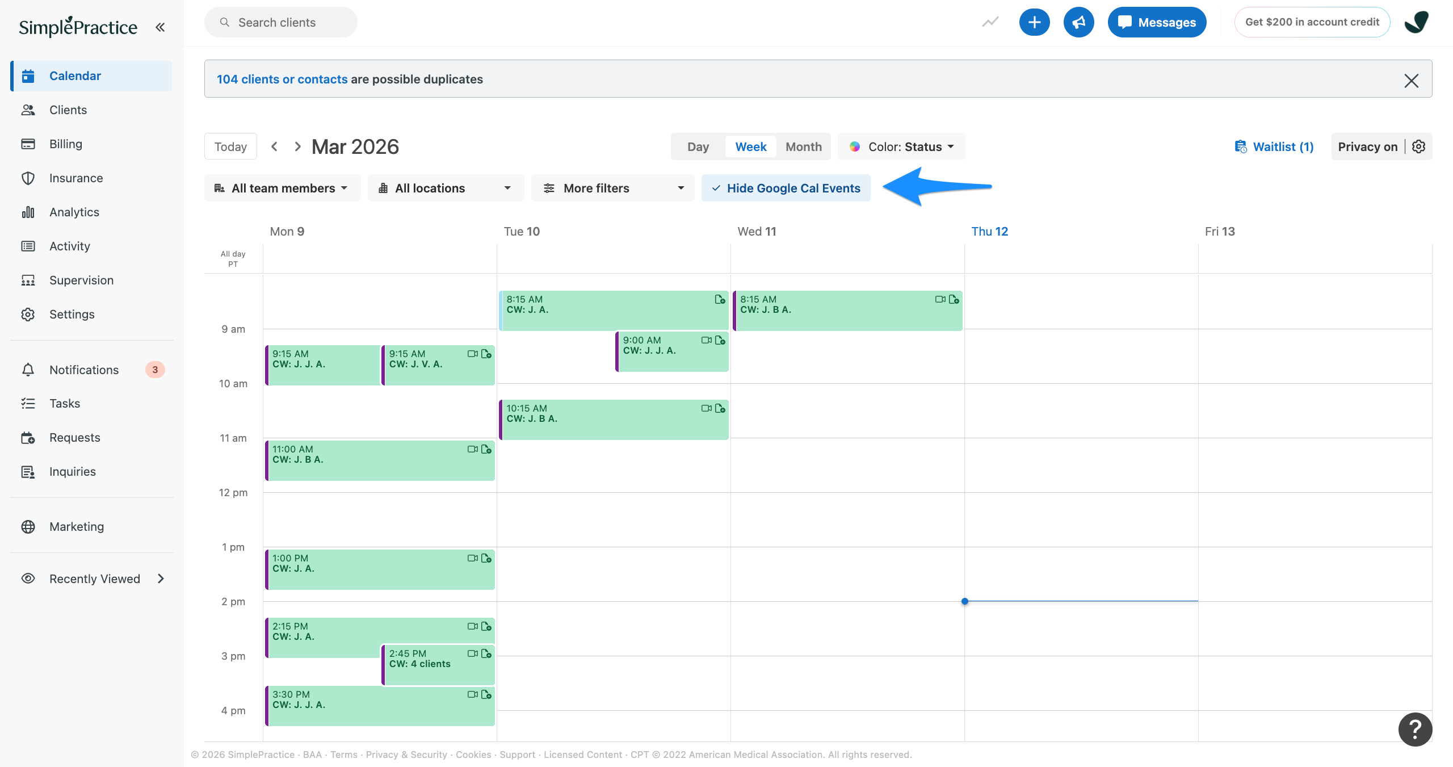
Task: Click the Search clients field
Action: click(x=281, y=22)
